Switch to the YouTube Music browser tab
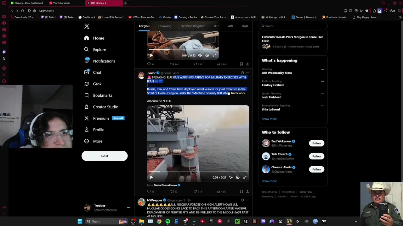This screenshot has width=403, height=226. (61, 3)
